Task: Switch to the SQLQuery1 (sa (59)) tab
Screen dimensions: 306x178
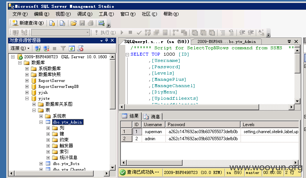Action: (x=156, y=42)
